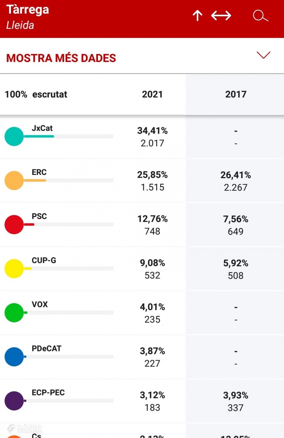Click the Tàrrega municipality title
Screen dimensions: 284x438
pyautogui.click(x=28, y=10)
